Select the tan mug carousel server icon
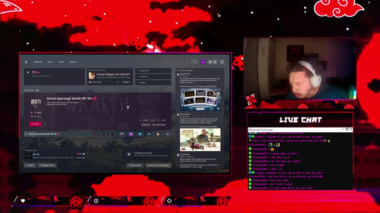Screen dimensions: 380x213 point(158,134)
